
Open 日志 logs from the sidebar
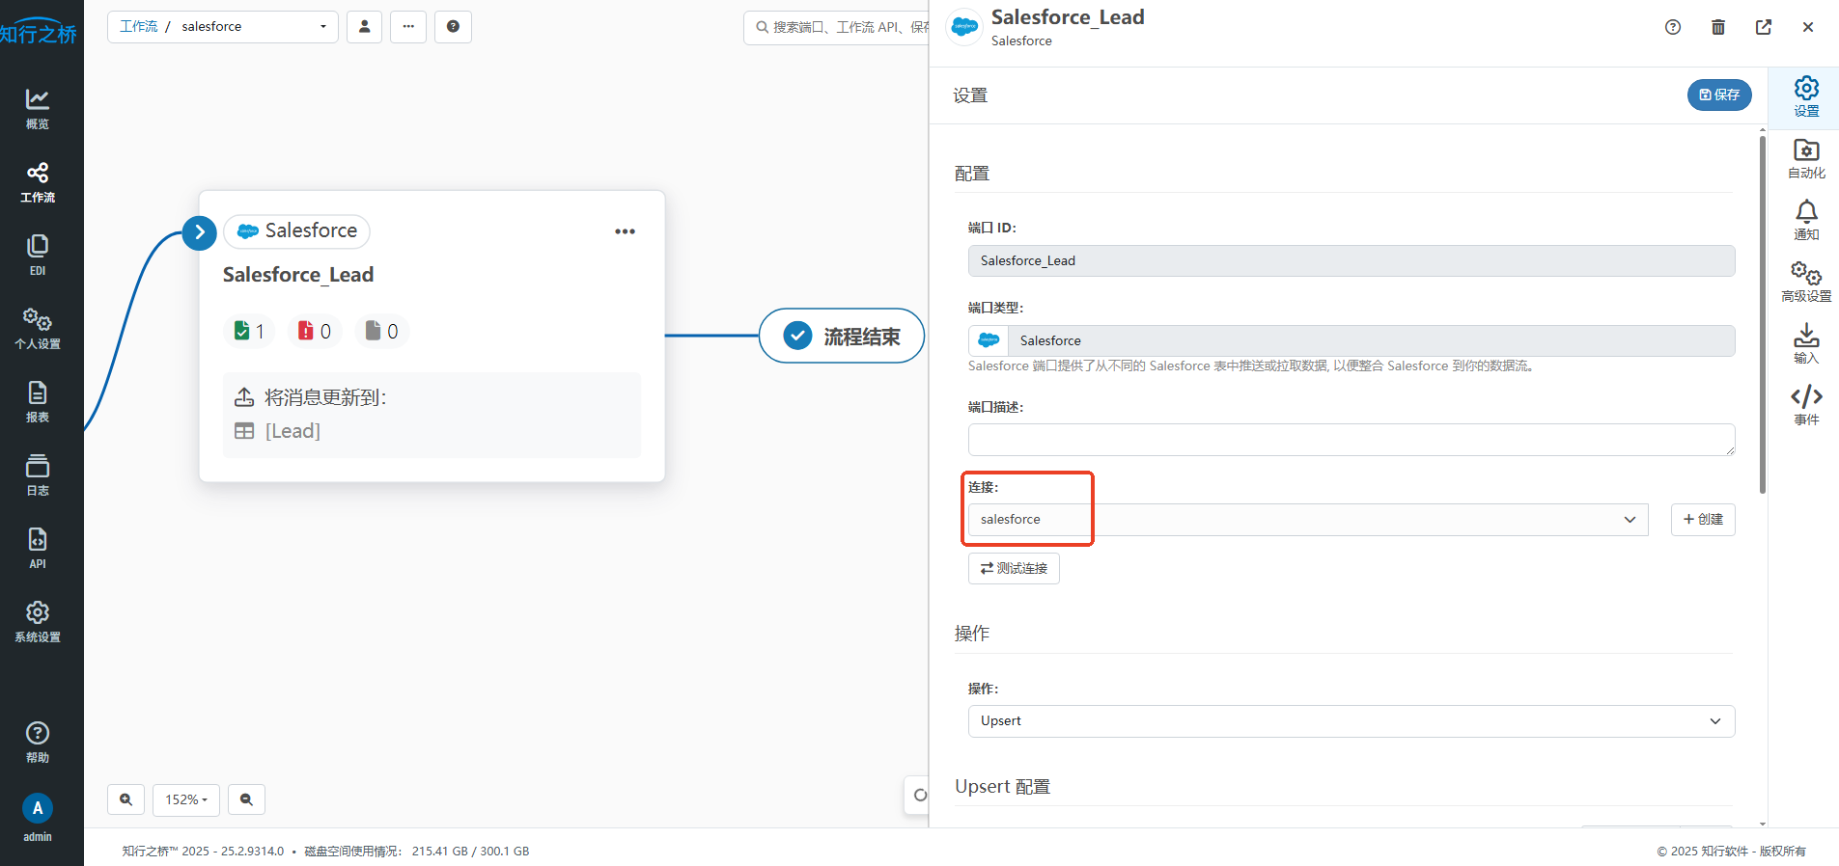[x=37, y=474]
